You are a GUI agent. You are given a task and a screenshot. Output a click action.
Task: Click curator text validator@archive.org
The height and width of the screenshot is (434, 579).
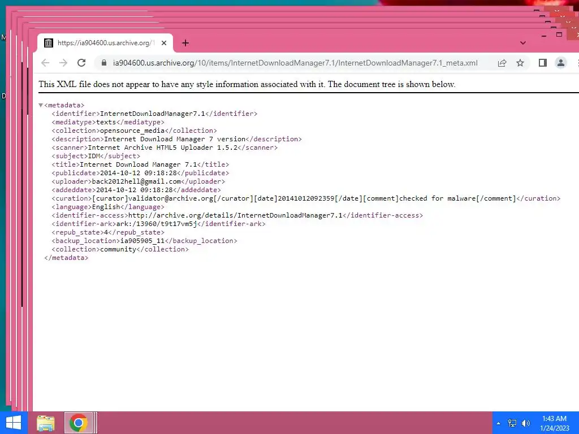coord(171,198)
